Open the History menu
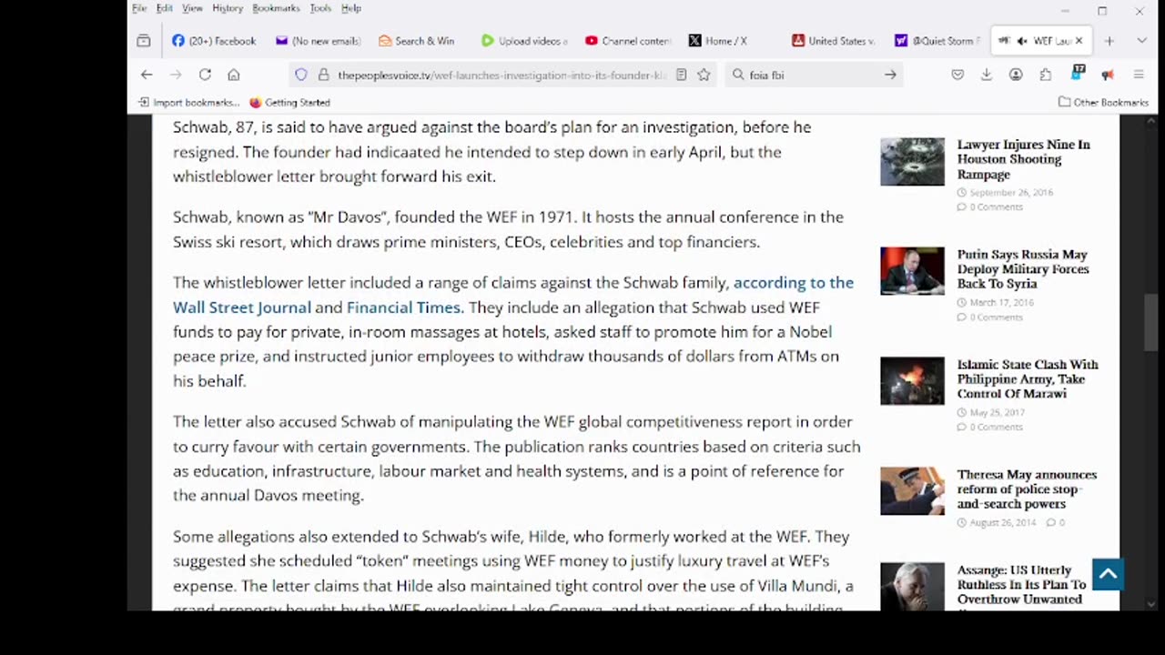This screenshot has width=1165, height=655. 228,8
